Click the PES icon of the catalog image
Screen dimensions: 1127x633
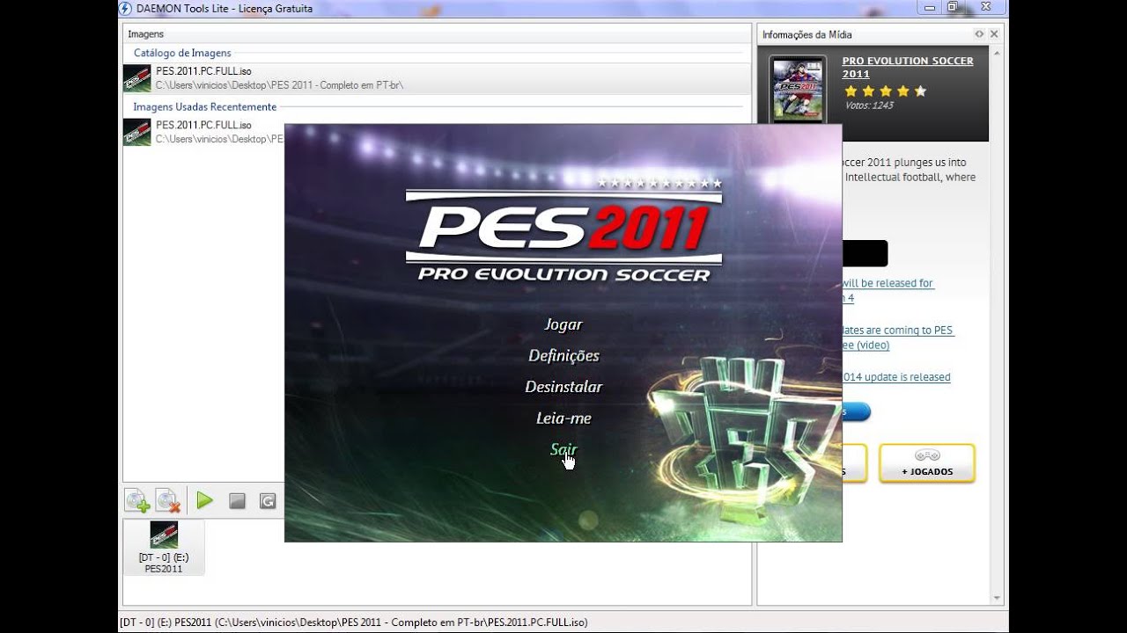tap(137, 78)
